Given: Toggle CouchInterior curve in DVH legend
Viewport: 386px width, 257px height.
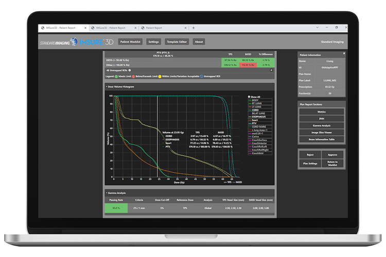Looking at the screenshot, I should [260, 143].
